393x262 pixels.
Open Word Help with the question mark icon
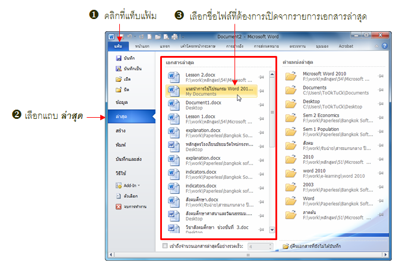coord(384,46)
